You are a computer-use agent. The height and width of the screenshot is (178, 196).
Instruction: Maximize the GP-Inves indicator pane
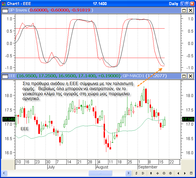(x=184, y=10)
